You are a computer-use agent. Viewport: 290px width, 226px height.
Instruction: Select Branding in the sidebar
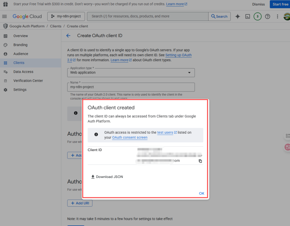(20, 45)
